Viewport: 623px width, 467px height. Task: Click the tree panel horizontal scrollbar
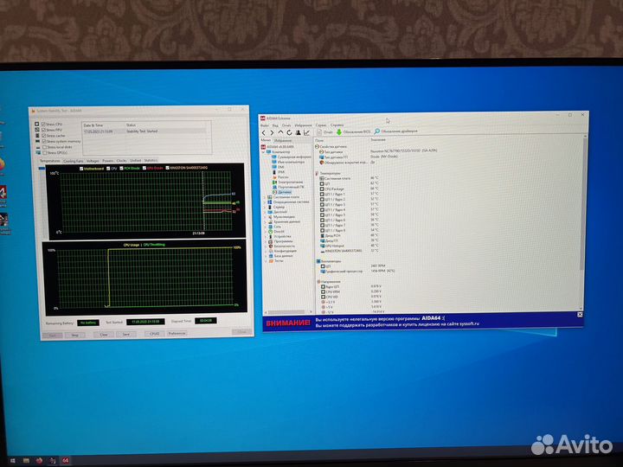click(288, 312)
